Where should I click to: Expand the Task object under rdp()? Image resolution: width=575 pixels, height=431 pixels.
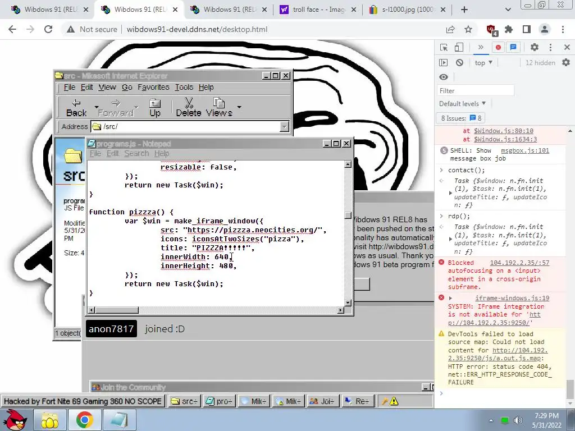(450, 239)
